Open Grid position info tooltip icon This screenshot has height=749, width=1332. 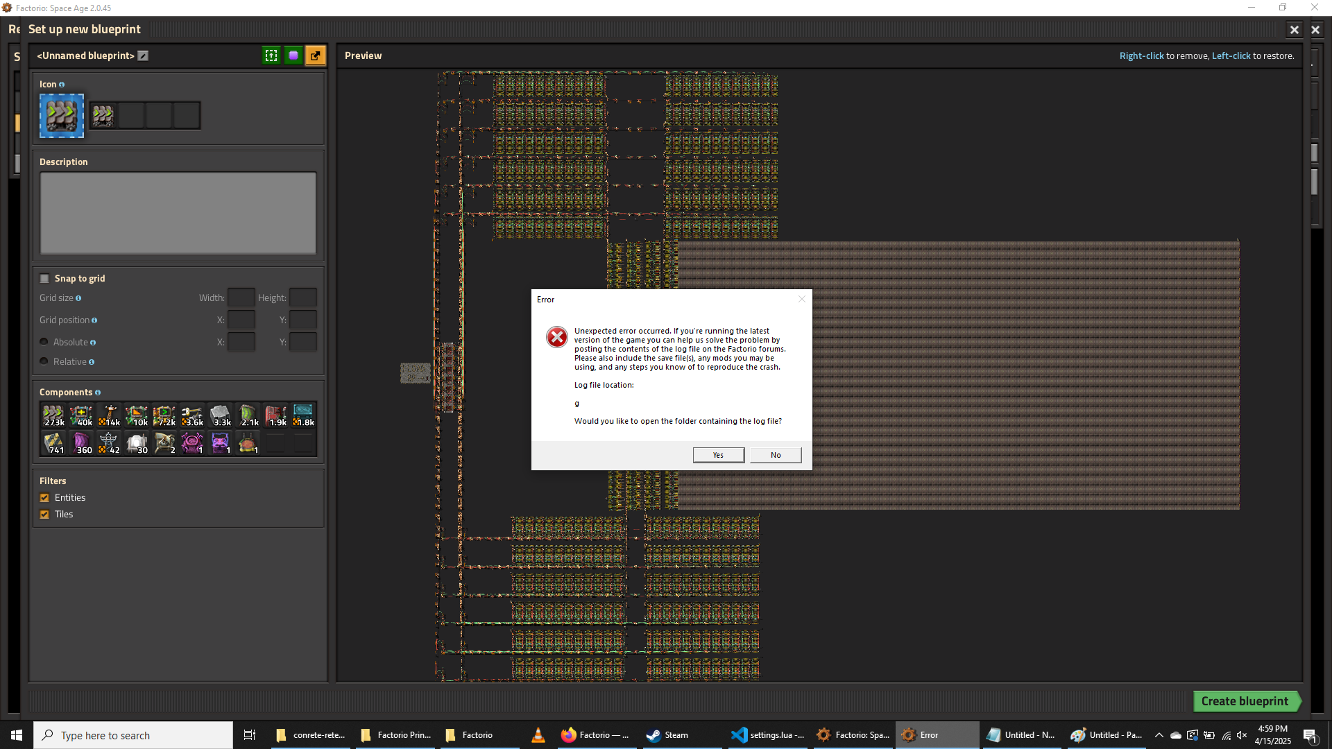tap(94, 320)
